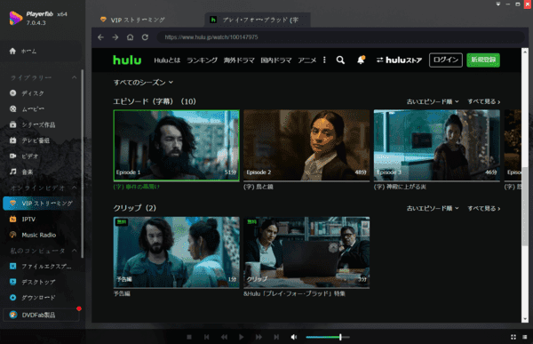This screenshot has height=344, width=533.
Task: Open the Ranking menu item
Action: (x=202, y=60)
